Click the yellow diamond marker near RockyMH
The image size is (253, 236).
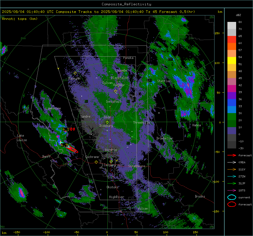click(75, 73)
